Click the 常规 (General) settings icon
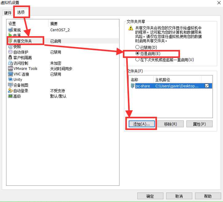The width and height of the screenshot is (223, 202). pos(10,30)
